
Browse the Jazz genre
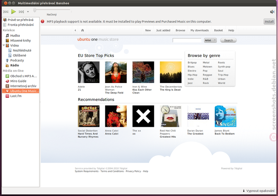190,83
